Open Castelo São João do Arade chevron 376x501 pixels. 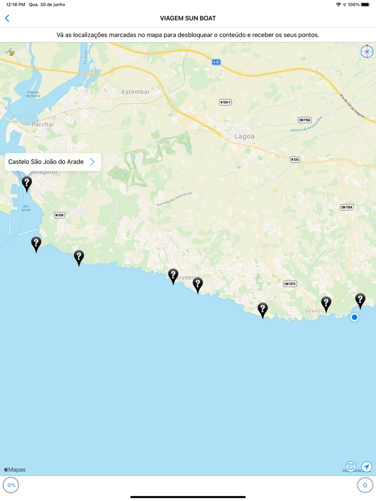92,161
